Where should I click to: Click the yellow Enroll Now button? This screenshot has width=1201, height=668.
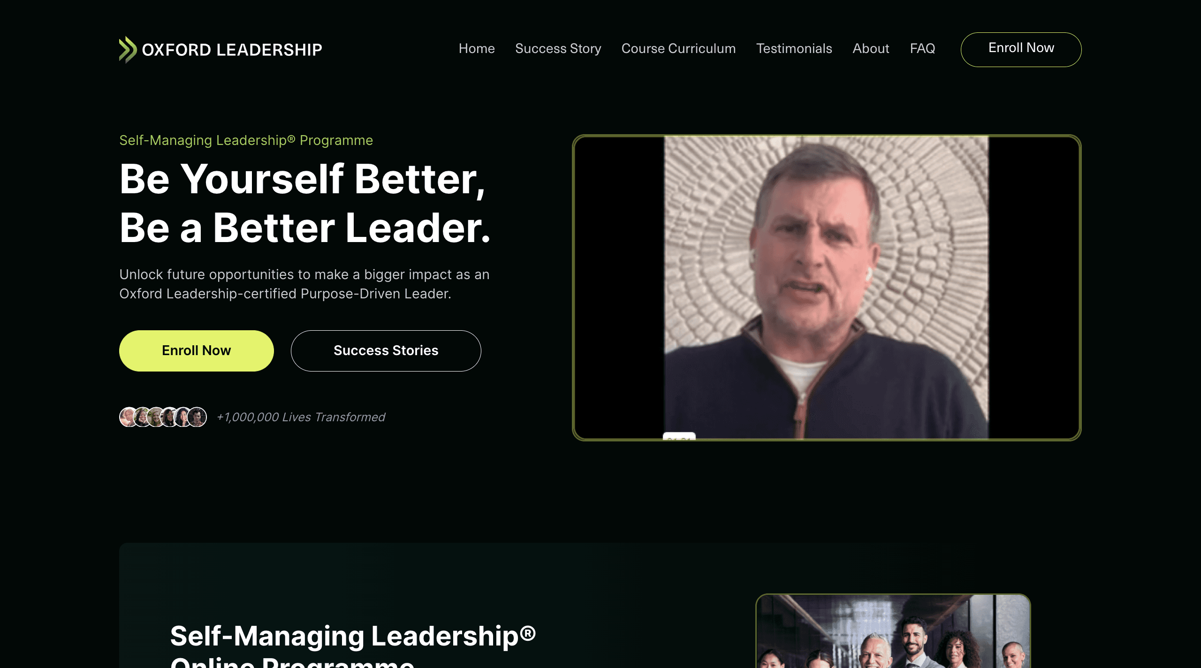pyautogui.click(x=196, y=350)
